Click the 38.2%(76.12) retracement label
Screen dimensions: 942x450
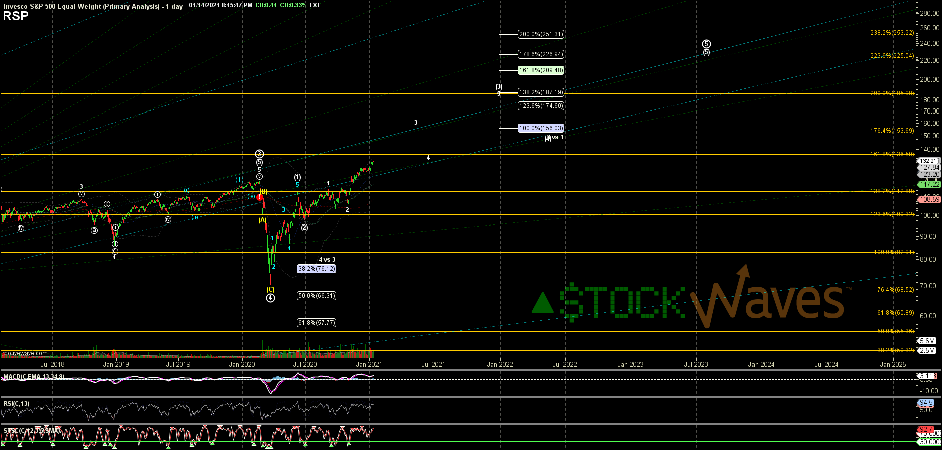click(316, 269)
